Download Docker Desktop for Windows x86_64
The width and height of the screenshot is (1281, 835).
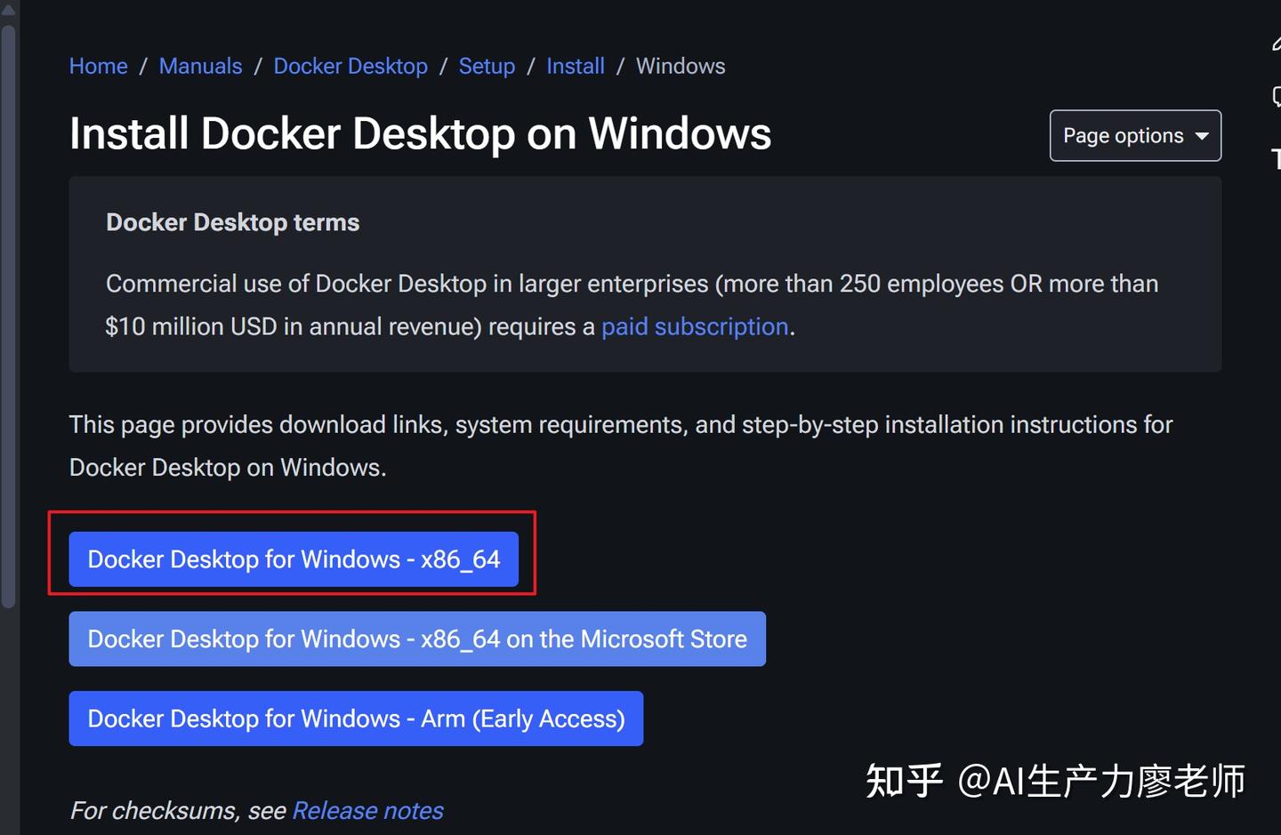pyautogui.click(x=294, y=559)
